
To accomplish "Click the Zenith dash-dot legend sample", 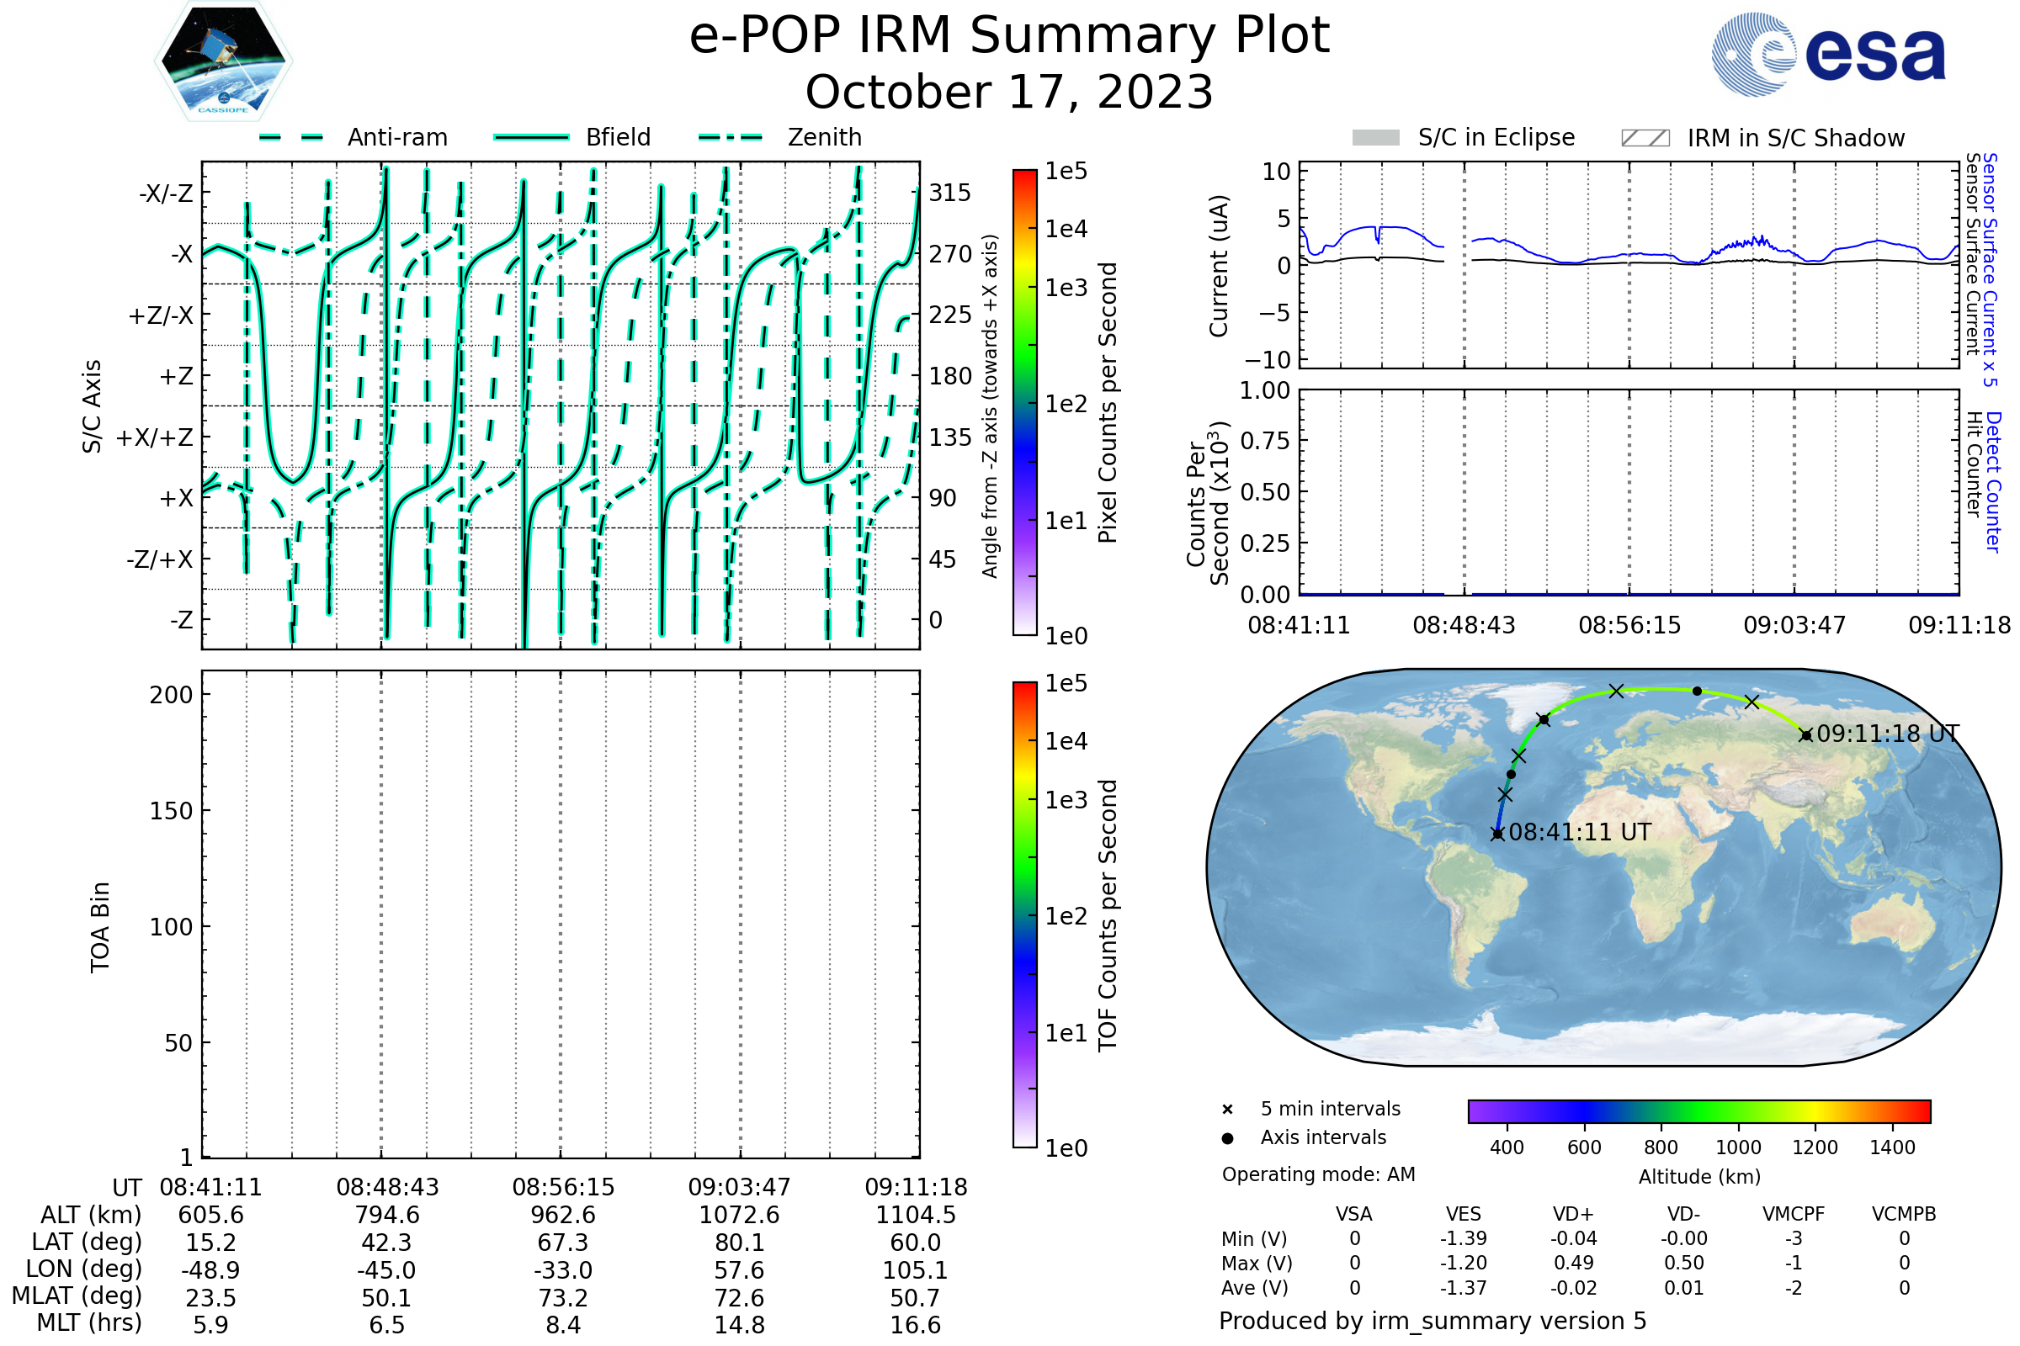I will pyautogui.click(x=731, y=137).
